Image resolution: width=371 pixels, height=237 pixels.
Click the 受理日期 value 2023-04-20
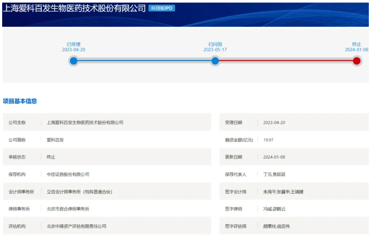click(274, 123)
